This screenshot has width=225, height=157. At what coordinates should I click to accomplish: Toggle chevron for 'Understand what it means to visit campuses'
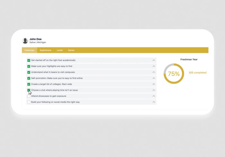(x=154, y=72)
